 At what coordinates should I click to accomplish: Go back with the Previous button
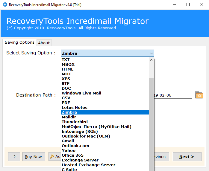click(162, 157)
